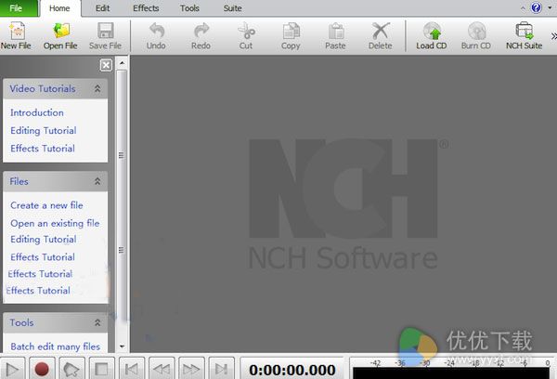Show more toolbar items via double chevron
Screen dimensions: 557x379
pyautogui.click(x=553, y=36)
